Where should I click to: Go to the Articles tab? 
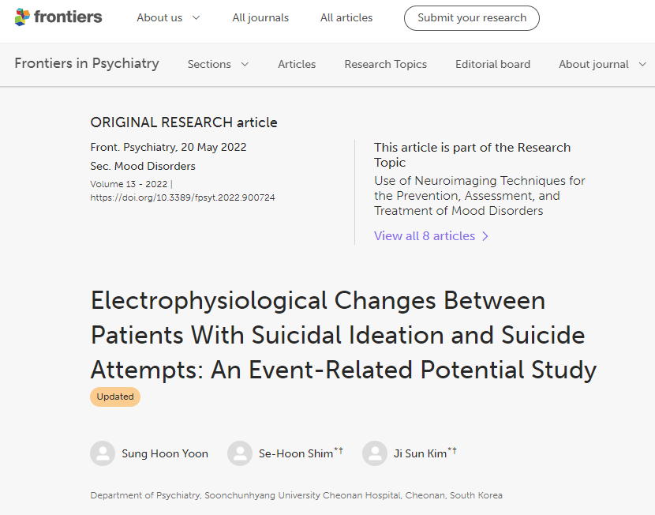pyautogui.click(x=297, y=64)
